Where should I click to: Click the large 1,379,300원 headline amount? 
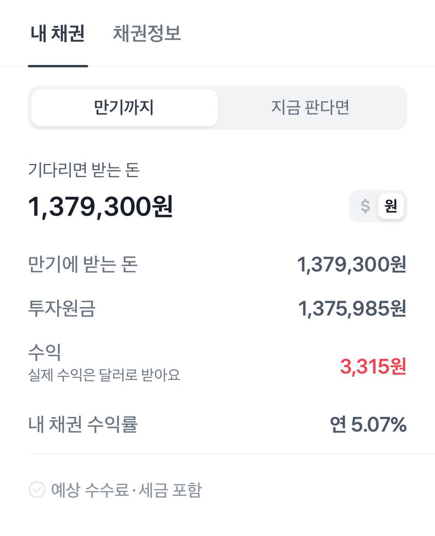point(101,207)
